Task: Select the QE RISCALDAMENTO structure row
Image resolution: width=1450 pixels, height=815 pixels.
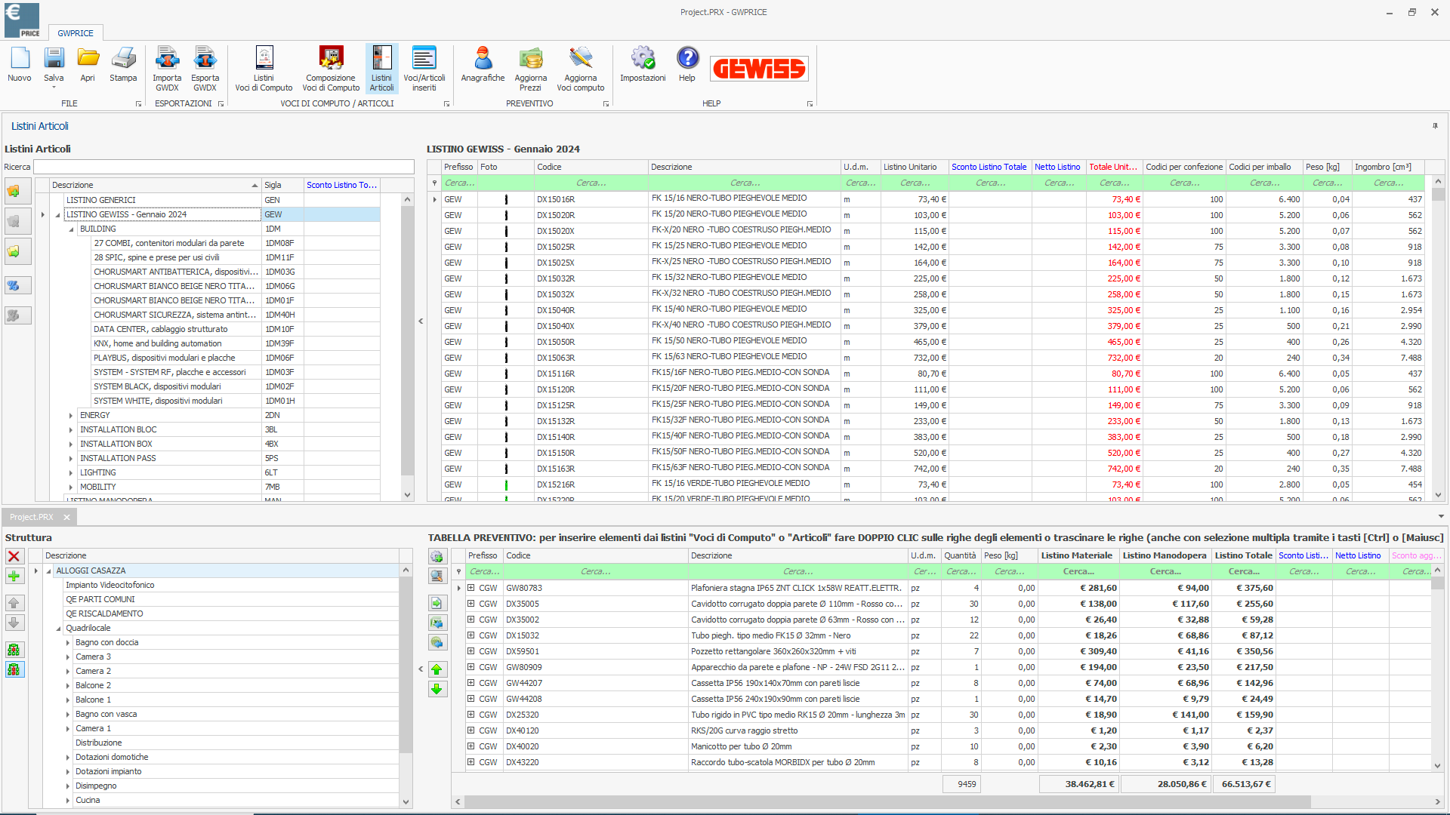Action: click(221, 614)
